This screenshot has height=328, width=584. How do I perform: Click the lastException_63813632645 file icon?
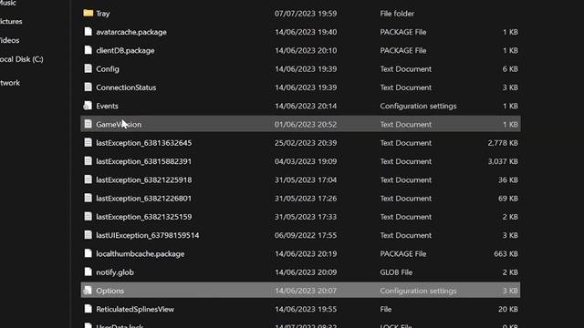click(88, 143)
